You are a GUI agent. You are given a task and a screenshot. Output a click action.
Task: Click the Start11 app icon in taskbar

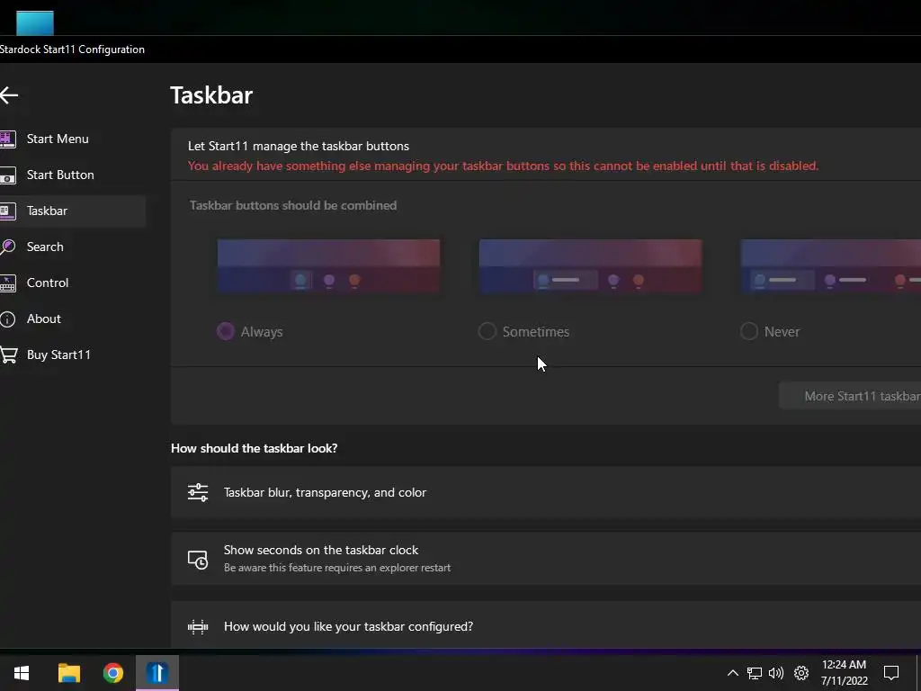[x=157, y=673]
